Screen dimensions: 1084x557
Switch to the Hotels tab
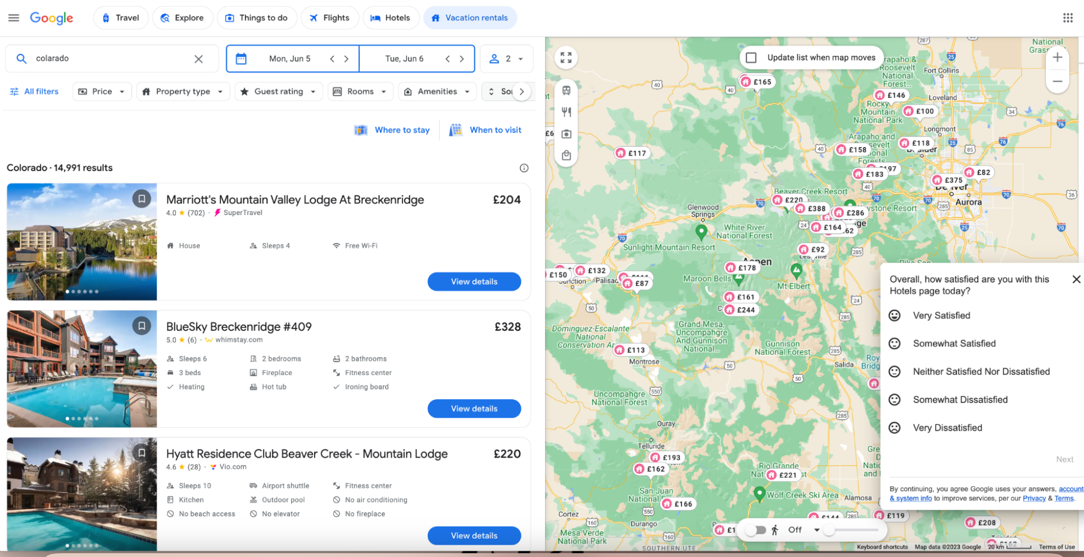point(391,17)
